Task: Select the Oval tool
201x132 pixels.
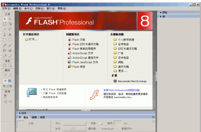Action: (5, 40)
